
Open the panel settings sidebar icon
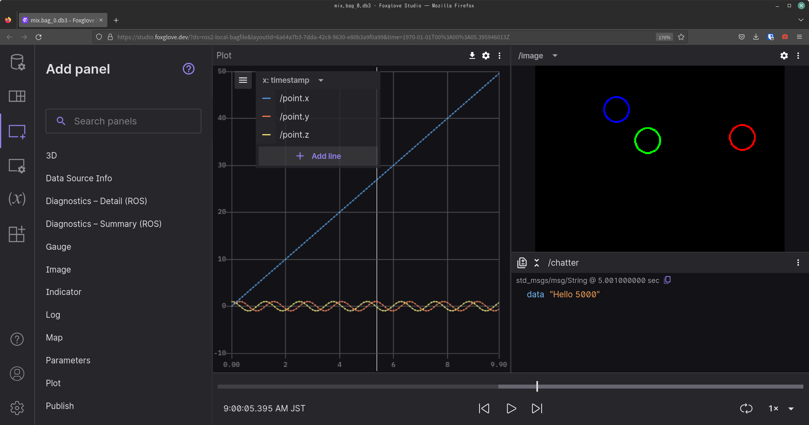click(17, 166)
